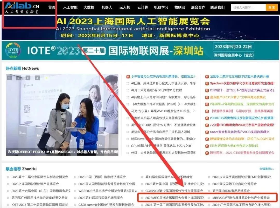
Task: Click the 申请推荐>> link
Action: pos(267,169)
